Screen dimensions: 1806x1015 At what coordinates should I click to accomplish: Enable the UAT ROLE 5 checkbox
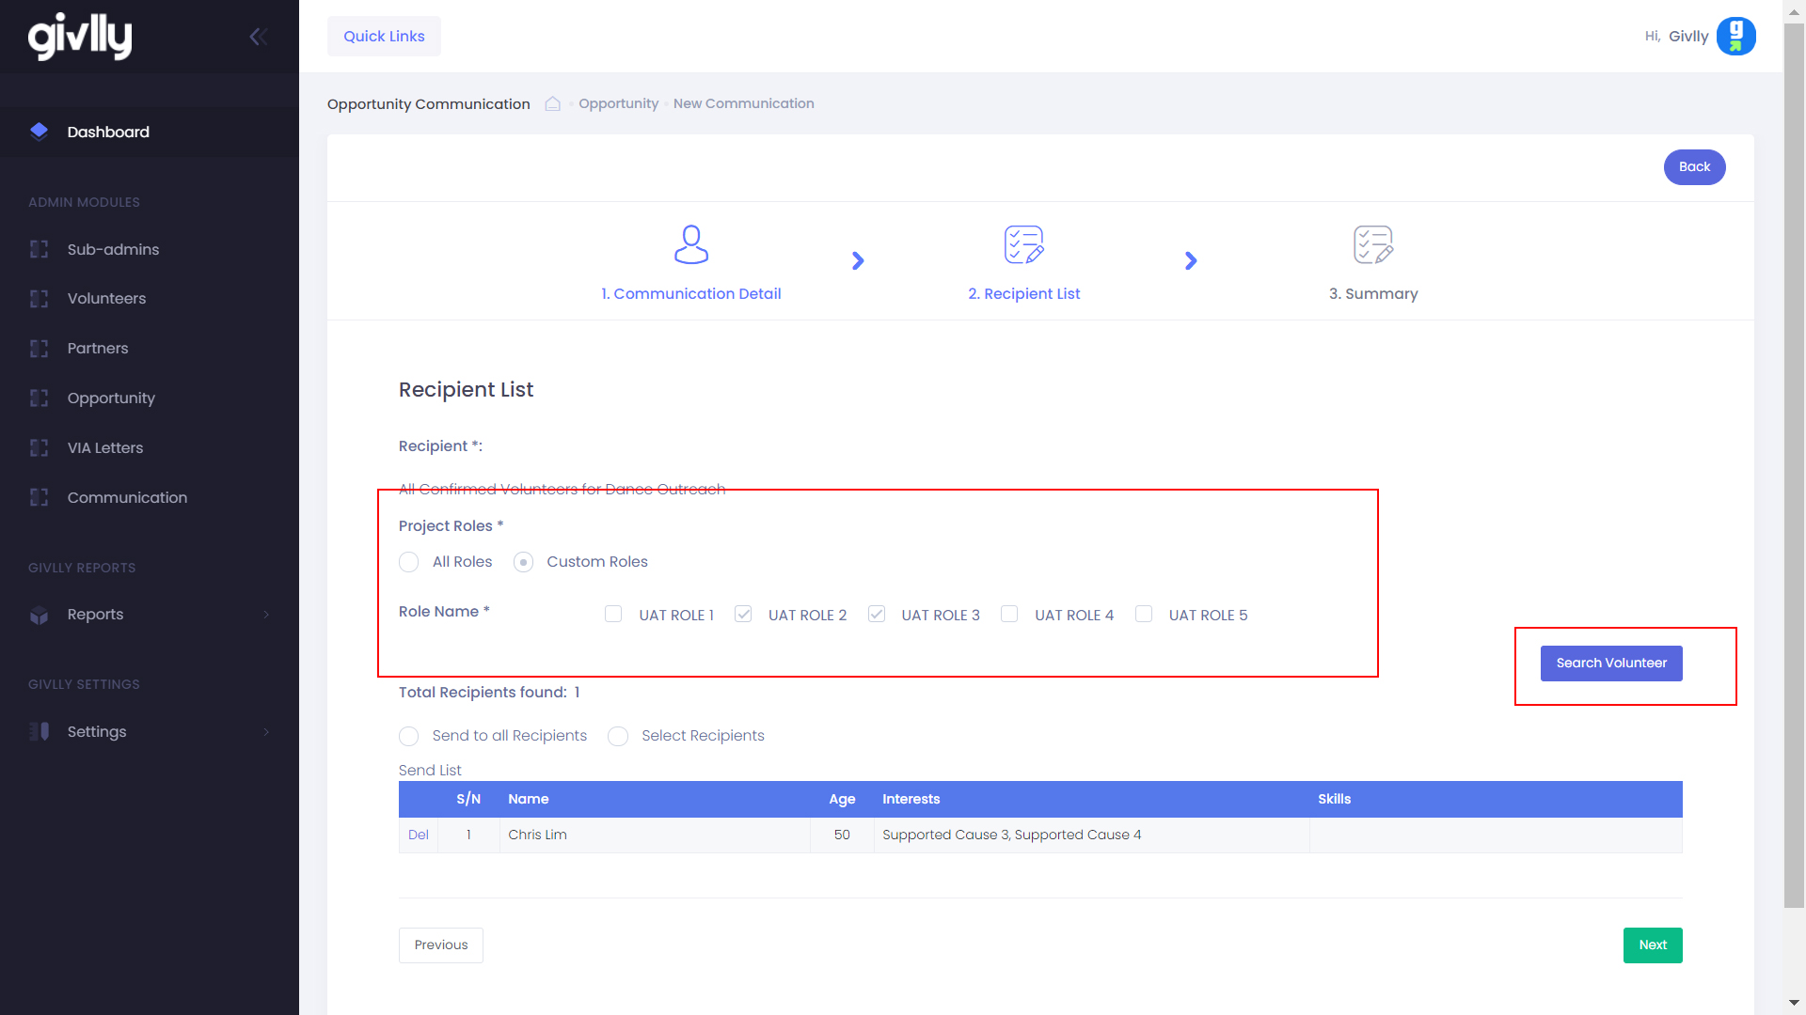coord(1144,614)
